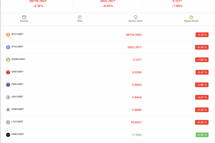Click the Ethereum coin icon
This screenshot has width=215, height=143.
8,47
